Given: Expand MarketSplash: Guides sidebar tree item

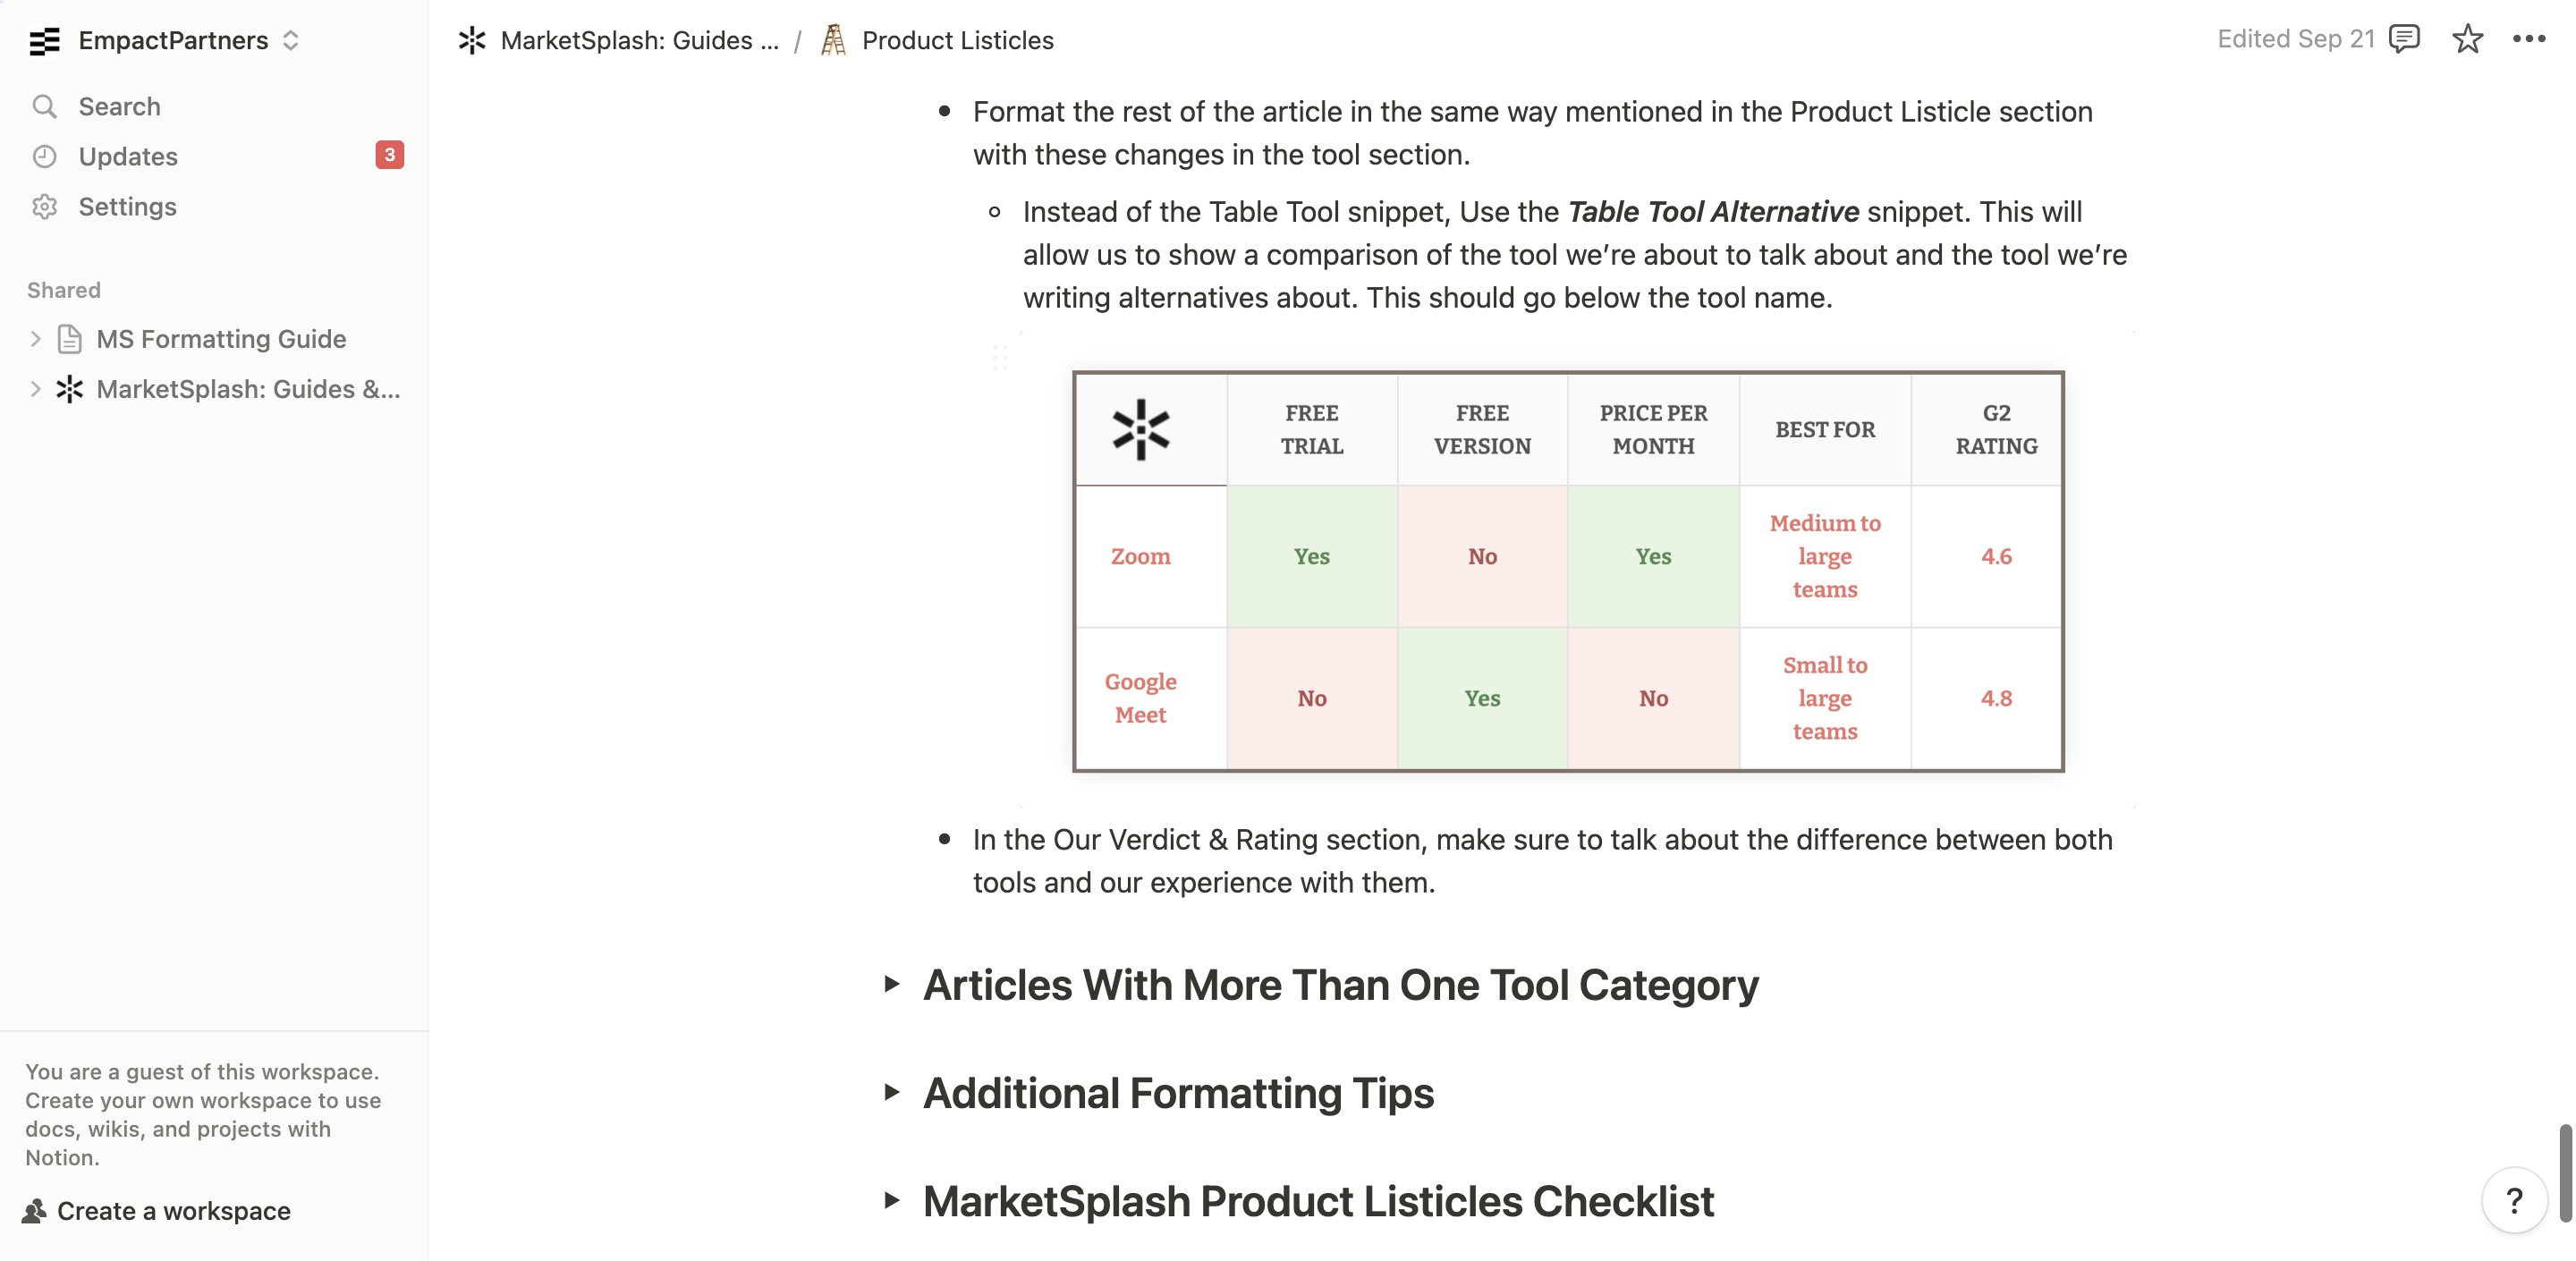Looking at the screenshot, I should pyautogui.click(x=35, y=389).
